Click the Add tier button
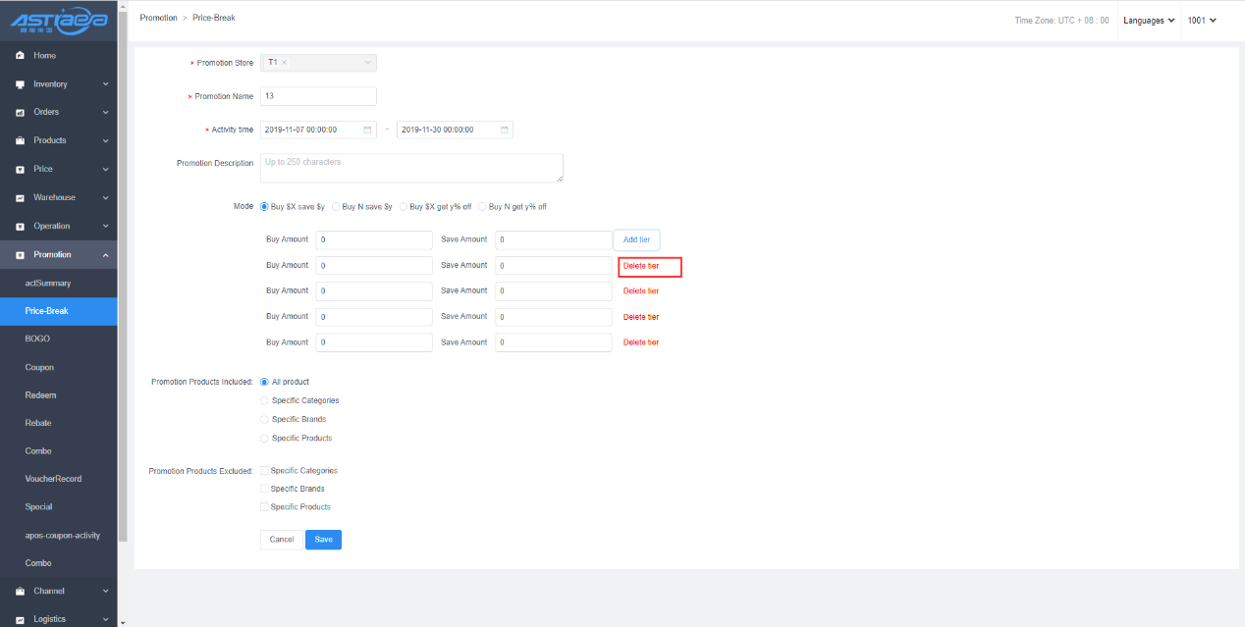 [x=636, y=240]
